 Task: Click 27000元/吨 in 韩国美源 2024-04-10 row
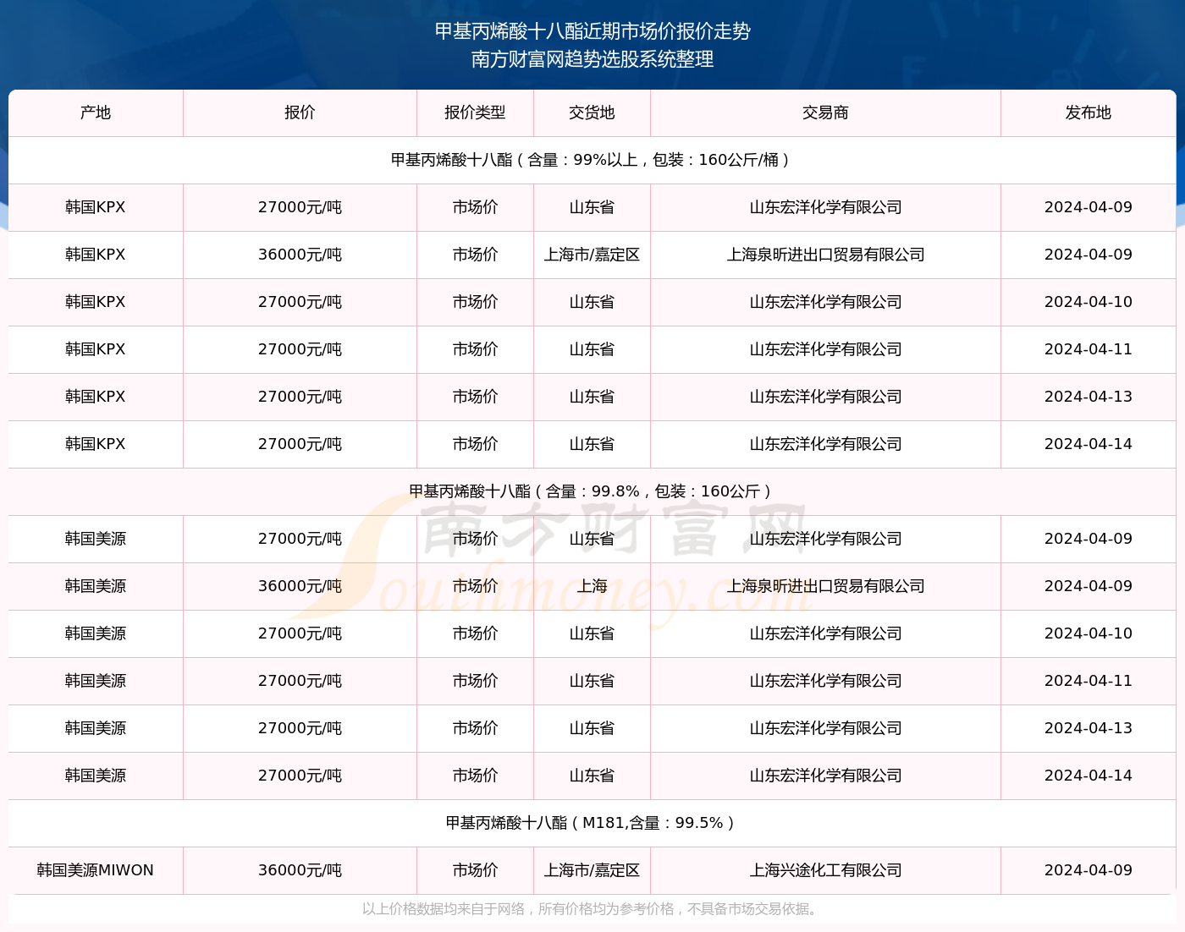[300, 633]
